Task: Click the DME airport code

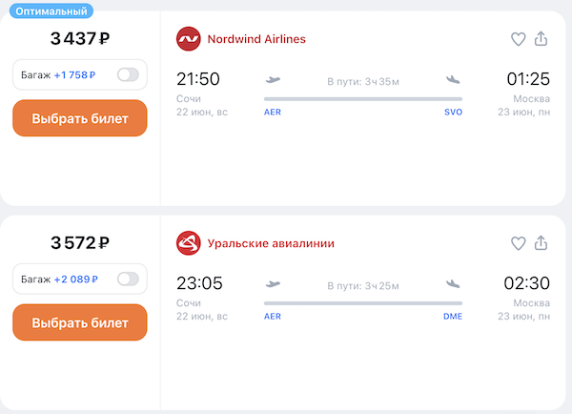Action: click(453, 316)
